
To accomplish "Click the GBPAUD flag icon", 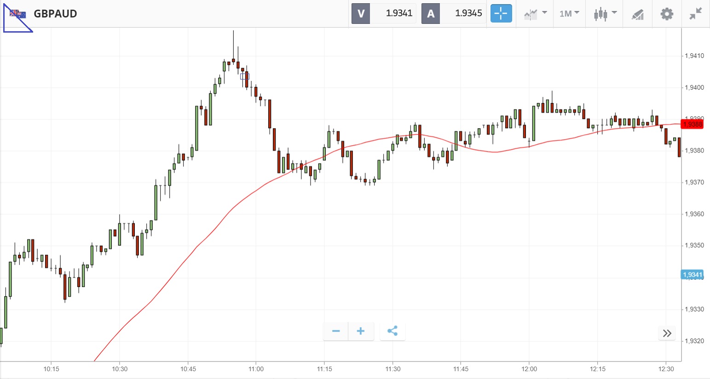I will [18, 14].
